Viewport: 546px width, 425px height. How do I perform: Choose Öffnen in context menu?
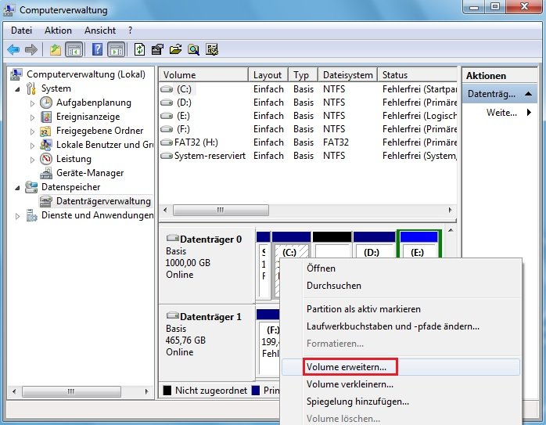click(401, 268)
